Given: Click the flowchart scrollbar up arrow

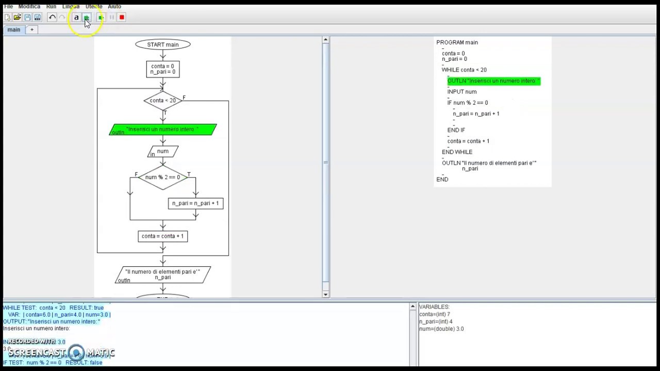Looking at the screenshot, I should (325, 40).
